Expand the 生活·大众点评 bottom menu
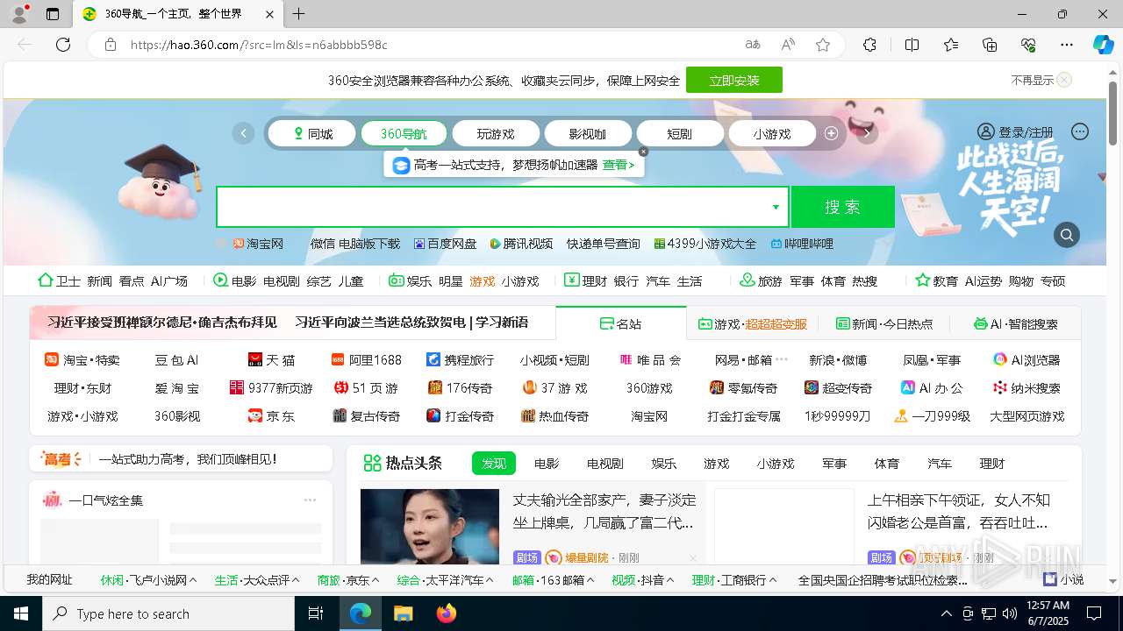 257,579
